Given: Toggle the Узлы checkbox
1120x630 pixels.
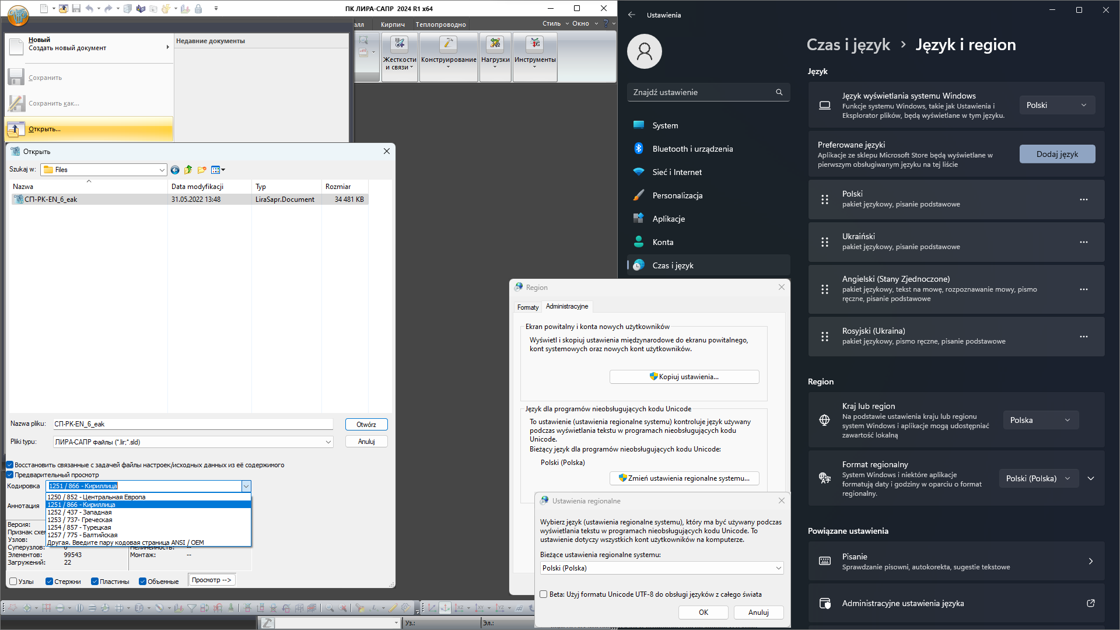Looking at the screenshot, I should point(13,582).
